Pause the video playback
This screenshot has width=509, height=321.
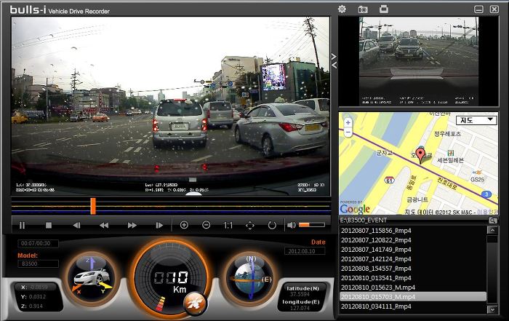[22, 225]
